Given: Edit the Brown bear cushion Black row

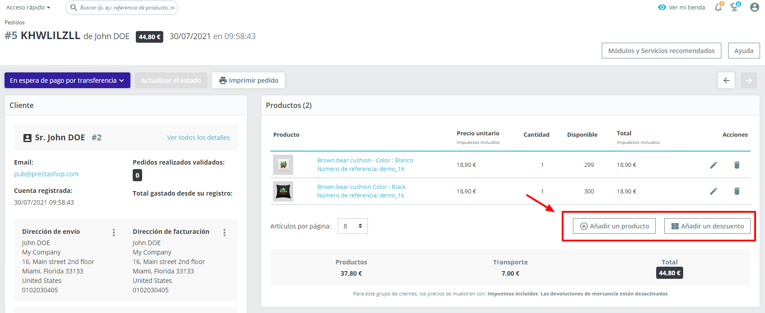Looking at the screenshot, I should click(x=714, y=191).
